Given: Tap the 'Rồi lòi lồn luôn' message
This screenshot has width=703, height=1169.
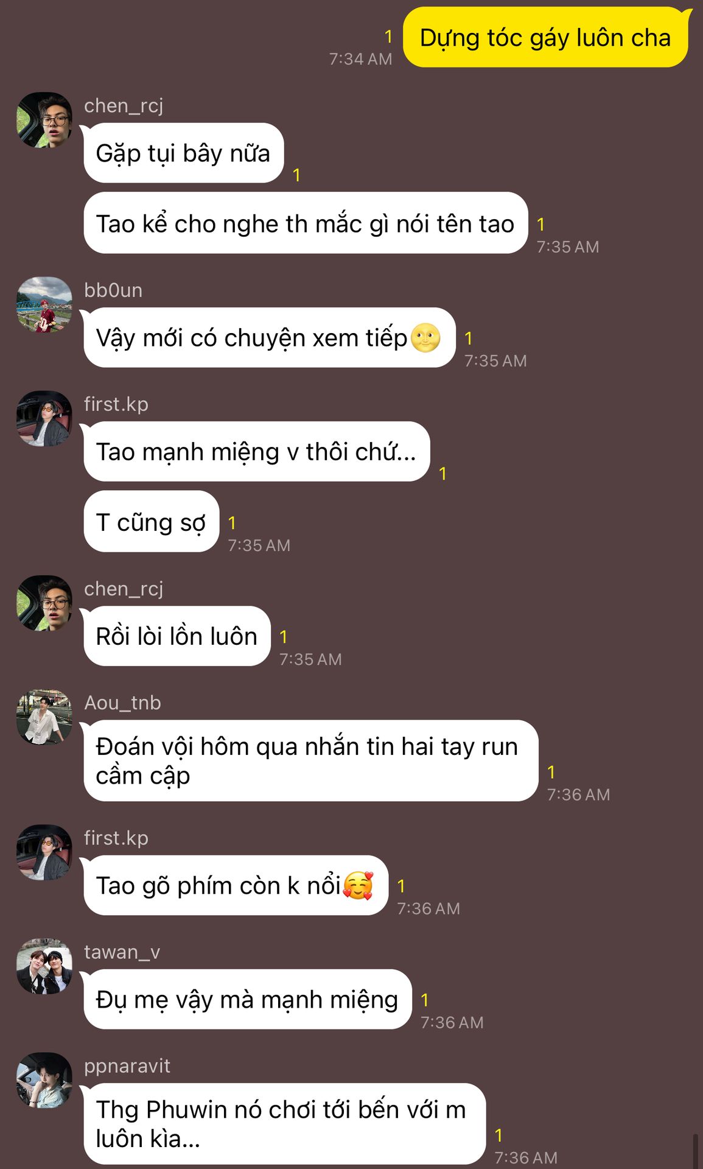Looking at the screenshot, I should pyautogui.click(x=177, y=636).
